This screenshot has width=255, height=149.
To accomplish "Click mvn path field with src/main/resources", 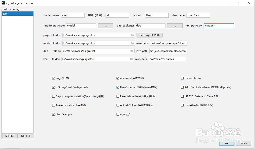I will coord(168,59).
